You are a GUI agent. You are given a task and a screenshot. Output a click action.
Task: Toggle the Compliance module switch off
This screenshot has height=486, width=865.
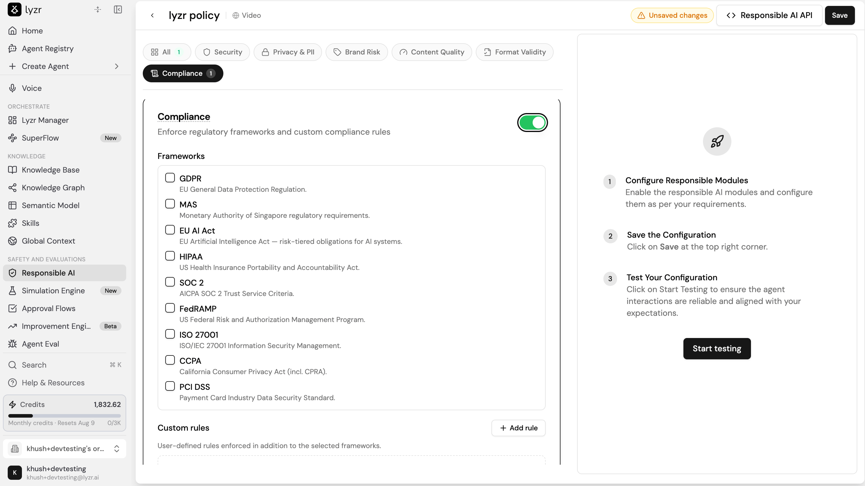532,123
